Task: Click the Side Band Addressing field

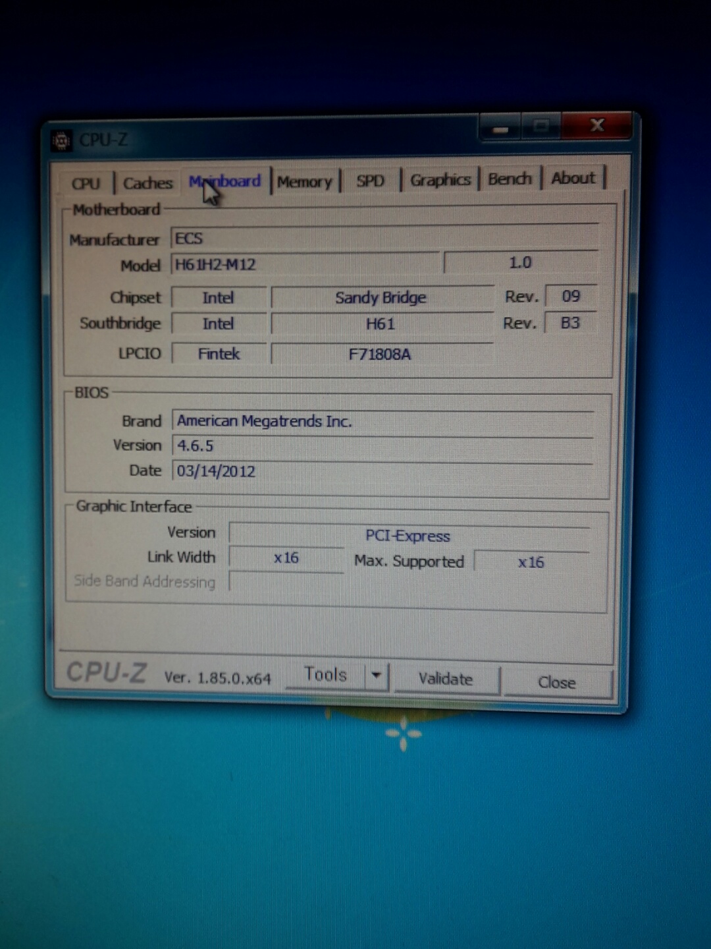Action: pyautogui.click(x=286, y=582)
